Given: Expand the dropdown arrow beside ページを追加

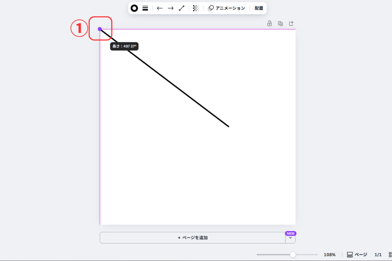Looking at the screenshot, I should [x=290, y=238].
